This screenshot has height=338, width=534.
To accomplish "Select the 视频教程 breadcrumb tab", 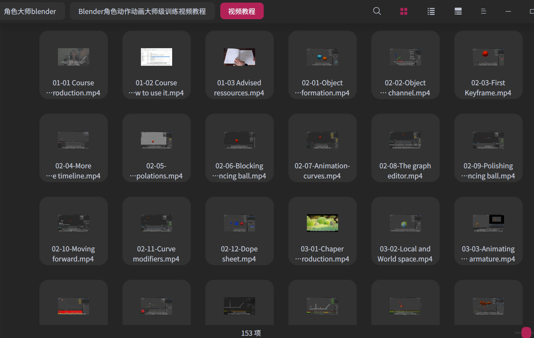I will pyautogui.click(x=242, y=11).
